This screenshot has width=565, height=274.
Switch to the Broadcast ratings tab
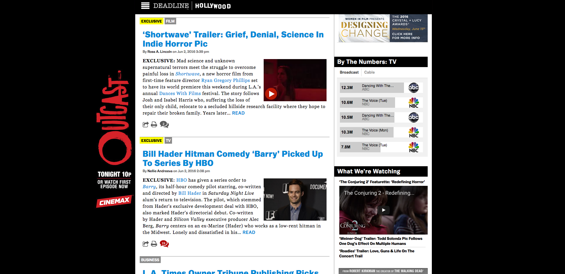[349, 72]
